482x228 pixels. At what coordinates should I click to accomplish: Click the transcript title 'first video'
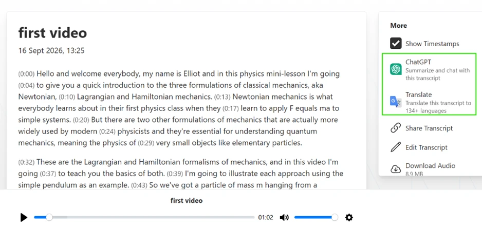point(52,32)
